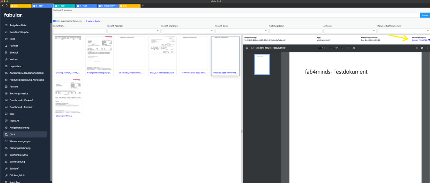This screenshot has height=183, width=430.
Task: Open Bankbuchung in the sidebar
Action: (25, 162)
